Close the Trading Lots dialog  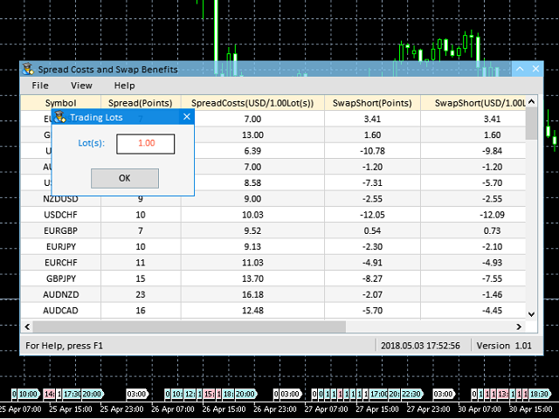(185, 117)
